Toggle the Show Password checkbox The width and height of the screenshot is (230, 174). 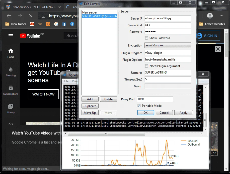[146, 38]
